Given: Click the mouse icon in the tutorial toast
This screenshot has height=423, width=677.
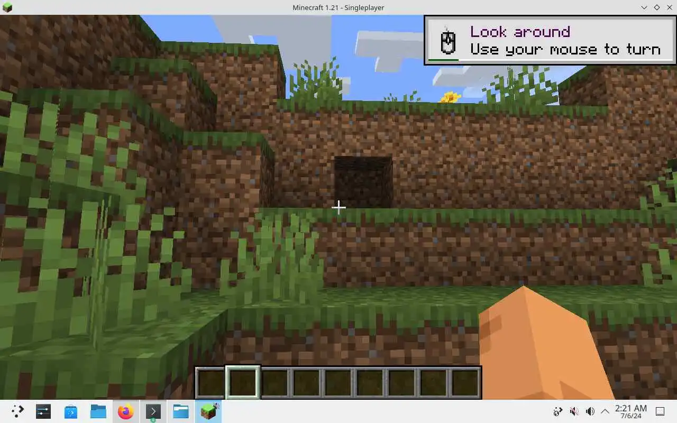Looking at the screenshot, I should click(x=448, y=41).
